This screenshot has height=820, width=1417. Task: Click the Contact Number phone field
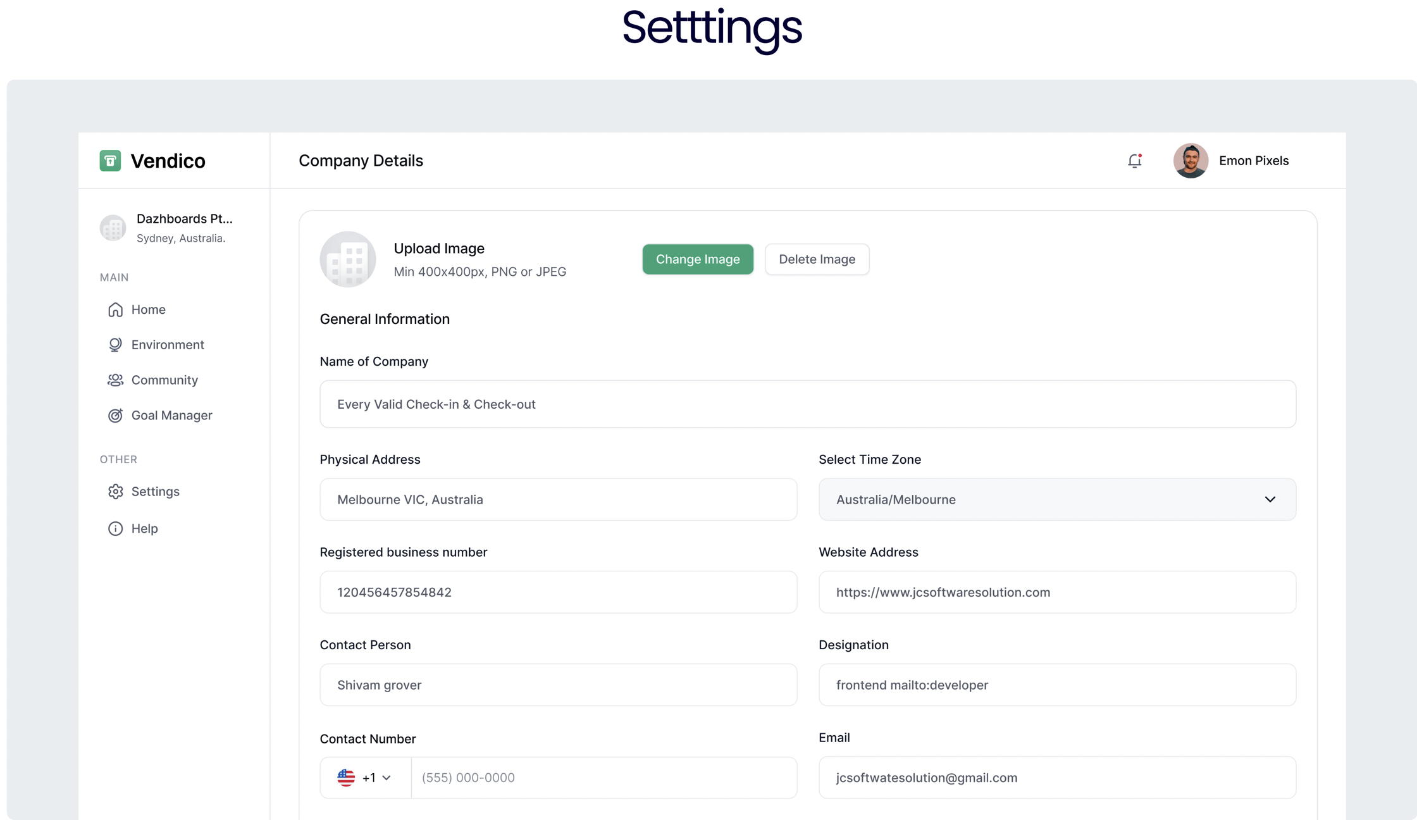(x=603, y=778)
